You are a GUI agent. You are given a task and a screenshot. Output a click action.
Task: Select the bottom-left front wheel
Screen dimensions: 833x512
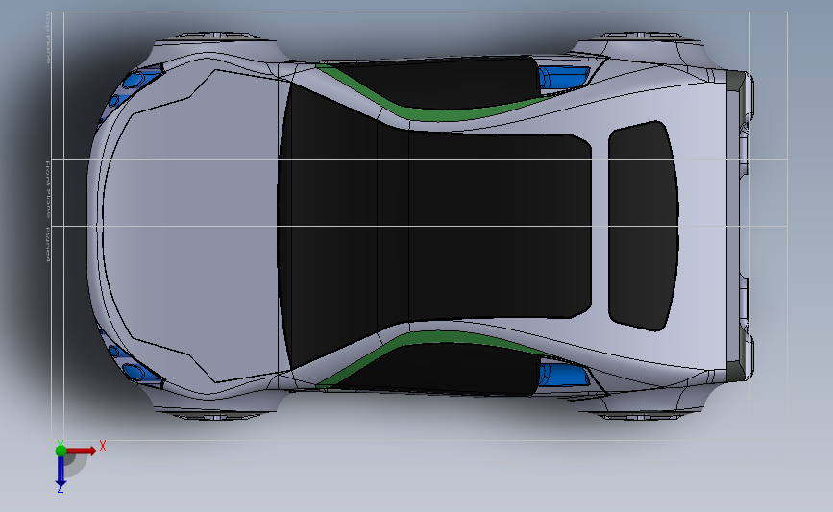215,415
